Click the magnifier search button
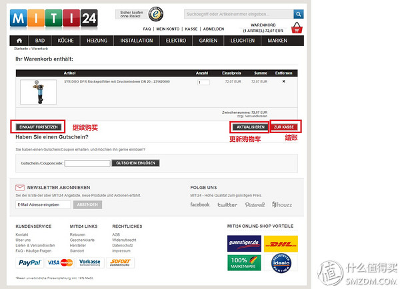This screenshot has width=400, height=289. (x=298, y=14)
